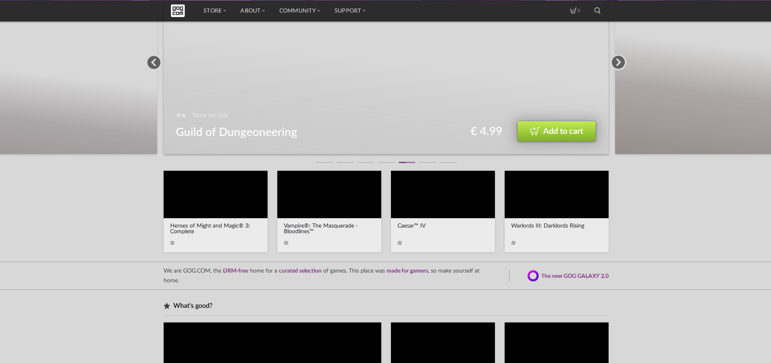Open Guild of Dungeoneering game title

tap(236, 132)
